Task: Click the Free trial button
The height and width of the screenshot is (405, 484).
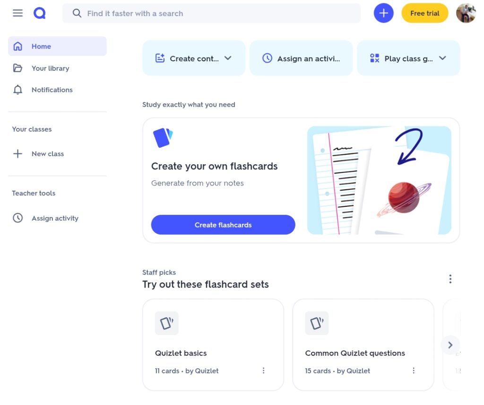Action: (425, 13)
